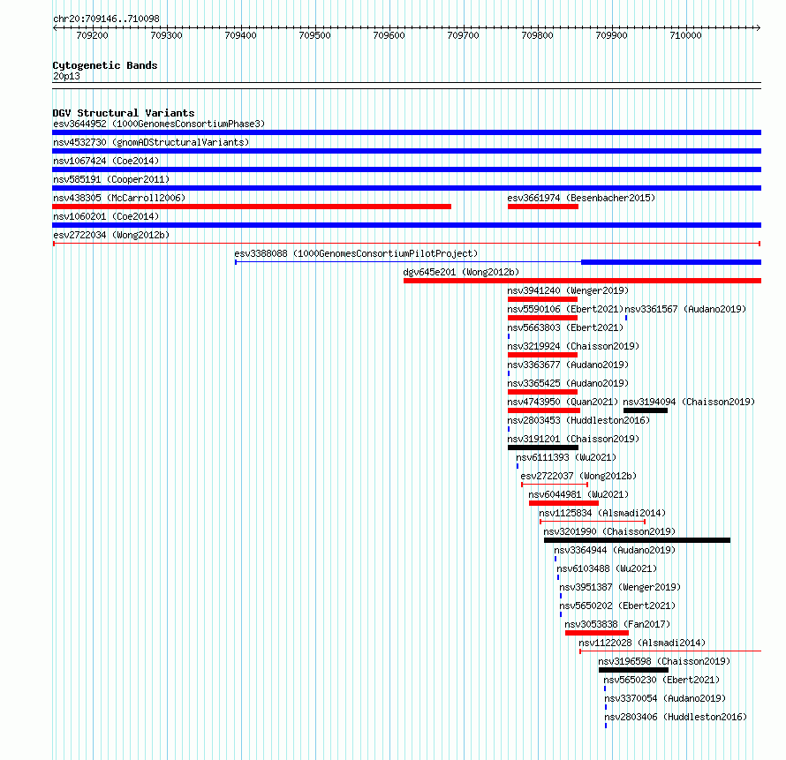Click the nsv5590106 (Ebert2021) label
The image size is (786, 760).
(565, 309)
